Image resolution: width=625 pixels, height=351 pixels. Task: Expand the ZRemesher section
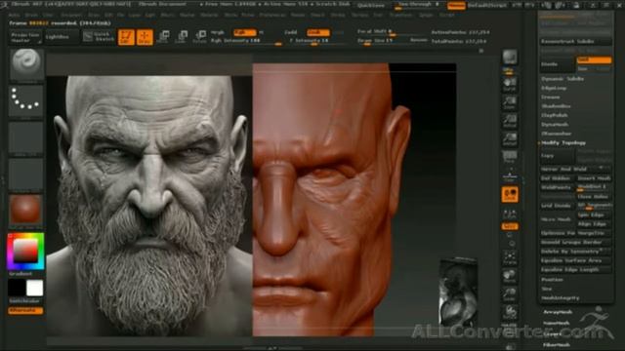point(557,134)
